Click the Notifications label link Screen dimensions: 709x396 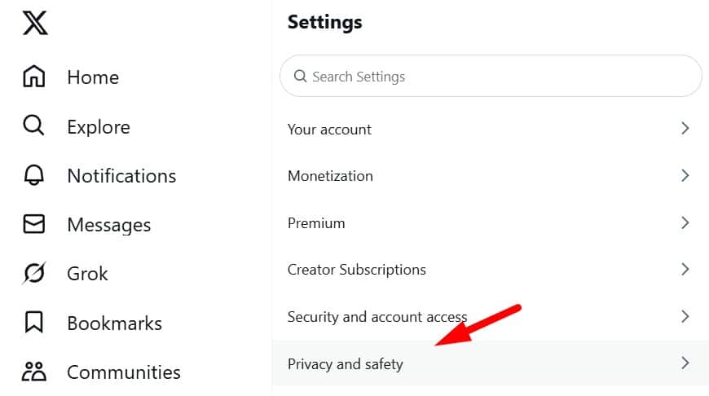pyautogui.click(x=121, y=175)
